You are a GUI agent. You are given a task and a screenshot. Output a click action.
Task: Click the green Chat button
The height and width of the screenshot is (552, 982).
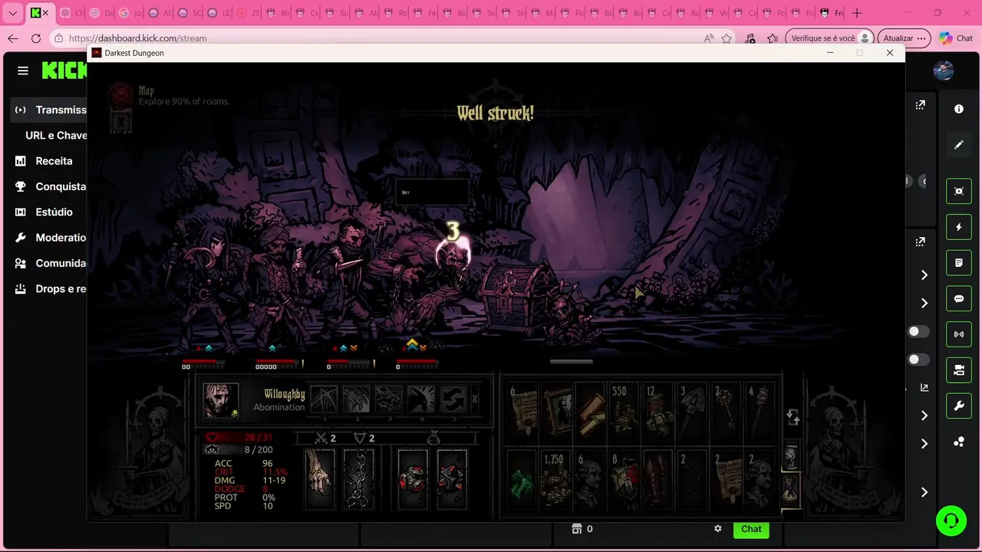tap(751, 529)
